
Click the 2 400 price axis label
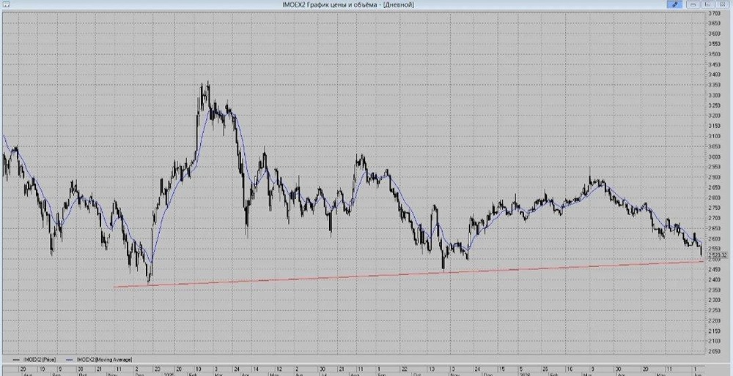pyautogui.click(x=714, y=280)
